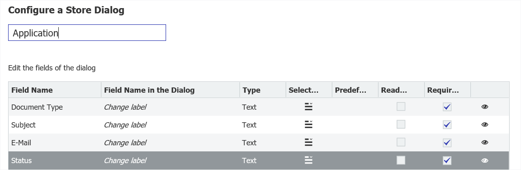
Task: Edit Change label for Status row
Action: [x=125, y=161]
